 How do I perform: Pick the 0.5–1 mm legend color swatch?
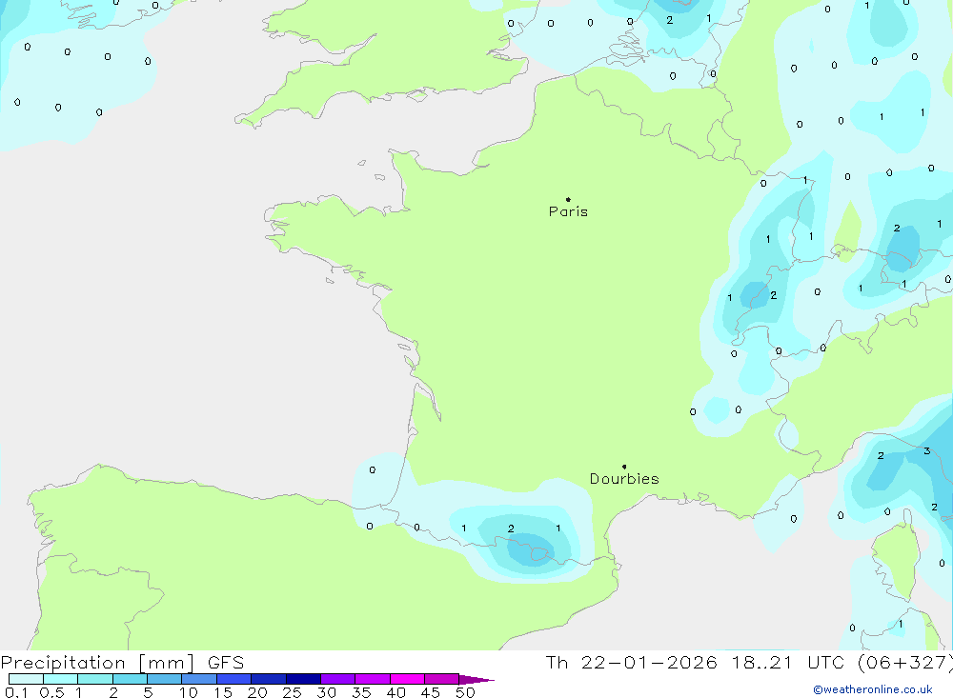click(x=60, y=679)
